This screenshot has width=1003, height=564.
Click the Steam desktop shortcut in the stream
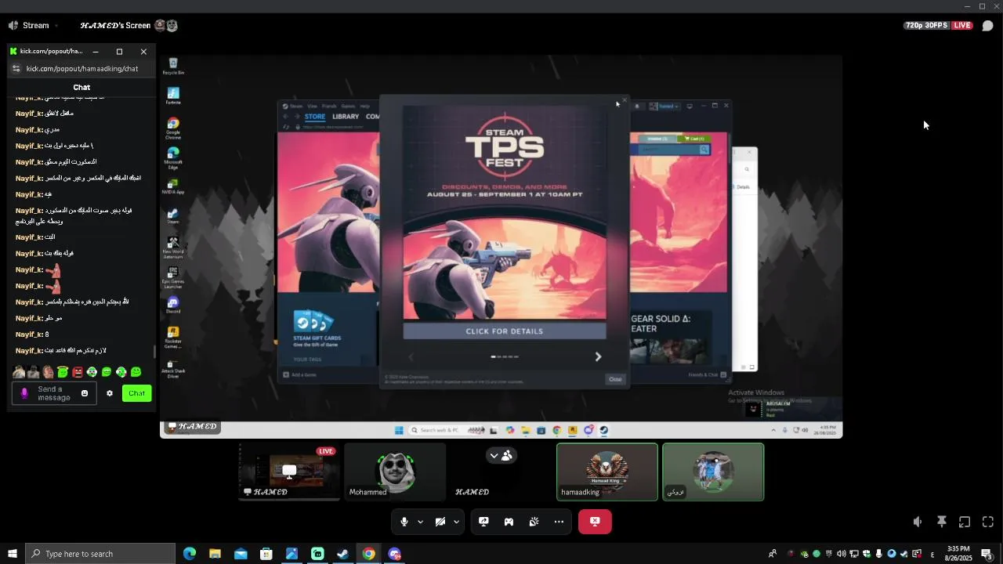coord(173,216)
